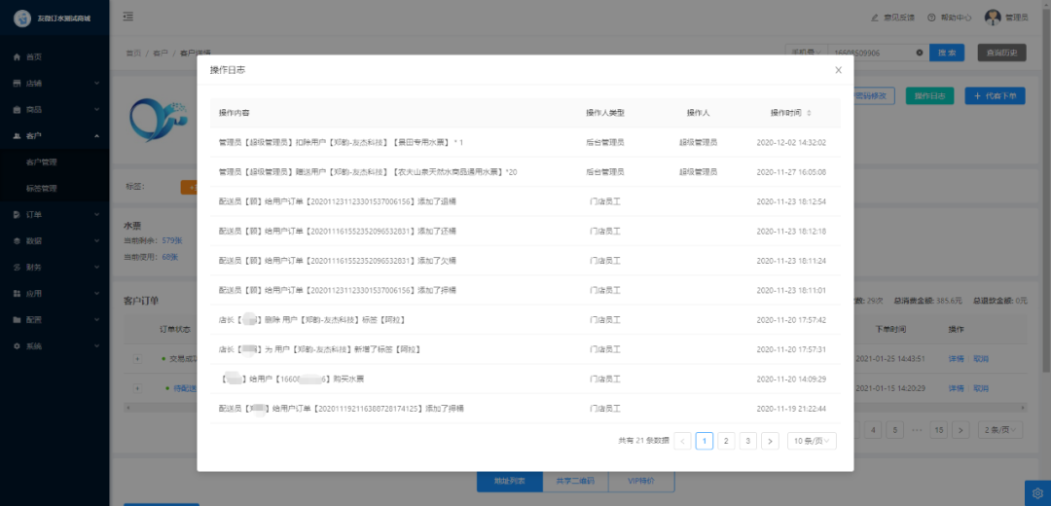Close the 操作日志 dialog
1051x506 pixels.
(x=838, y=70)
